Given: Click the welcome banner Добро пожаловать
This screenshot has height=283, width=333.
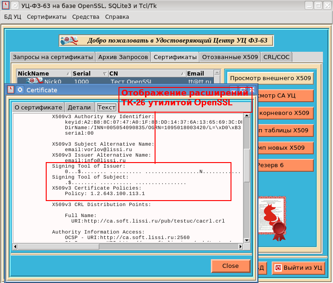Looking at the screenshot, I should [x=166, y=41].
